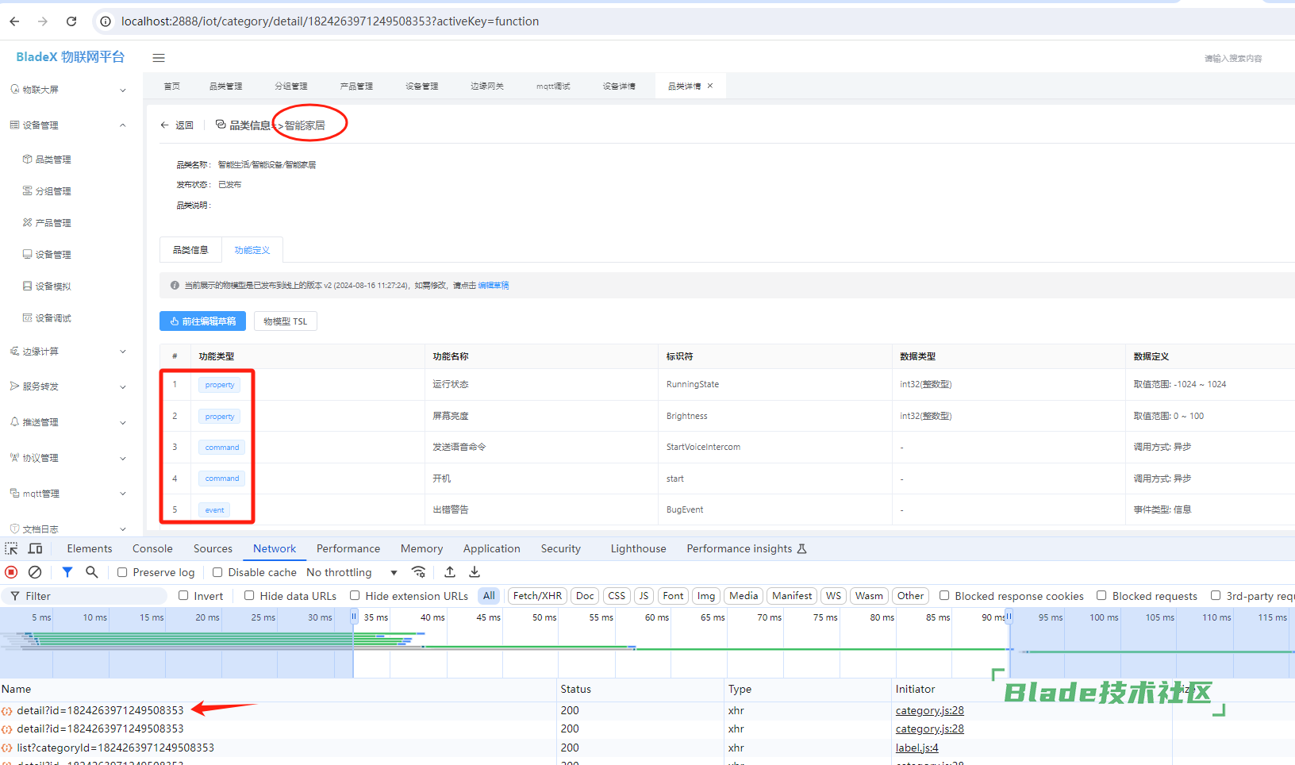Open 产品管理 in the sidebar by its icon
Viewport: 1295px width, 765px height.
point(28,223)
